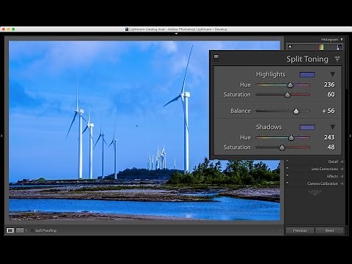This screenshot has width=352, height=264.
Task: Click the Balance slider handle
Action: [x=296, y=111]
